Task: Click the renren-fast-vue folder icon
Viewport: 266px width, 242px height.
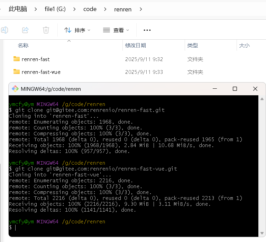Action: click(17, 71)
